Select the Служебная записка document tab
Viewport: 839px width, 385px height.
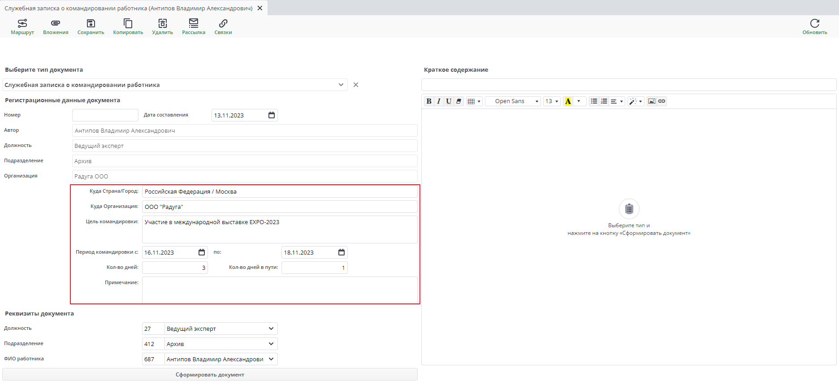click(129, 8)
